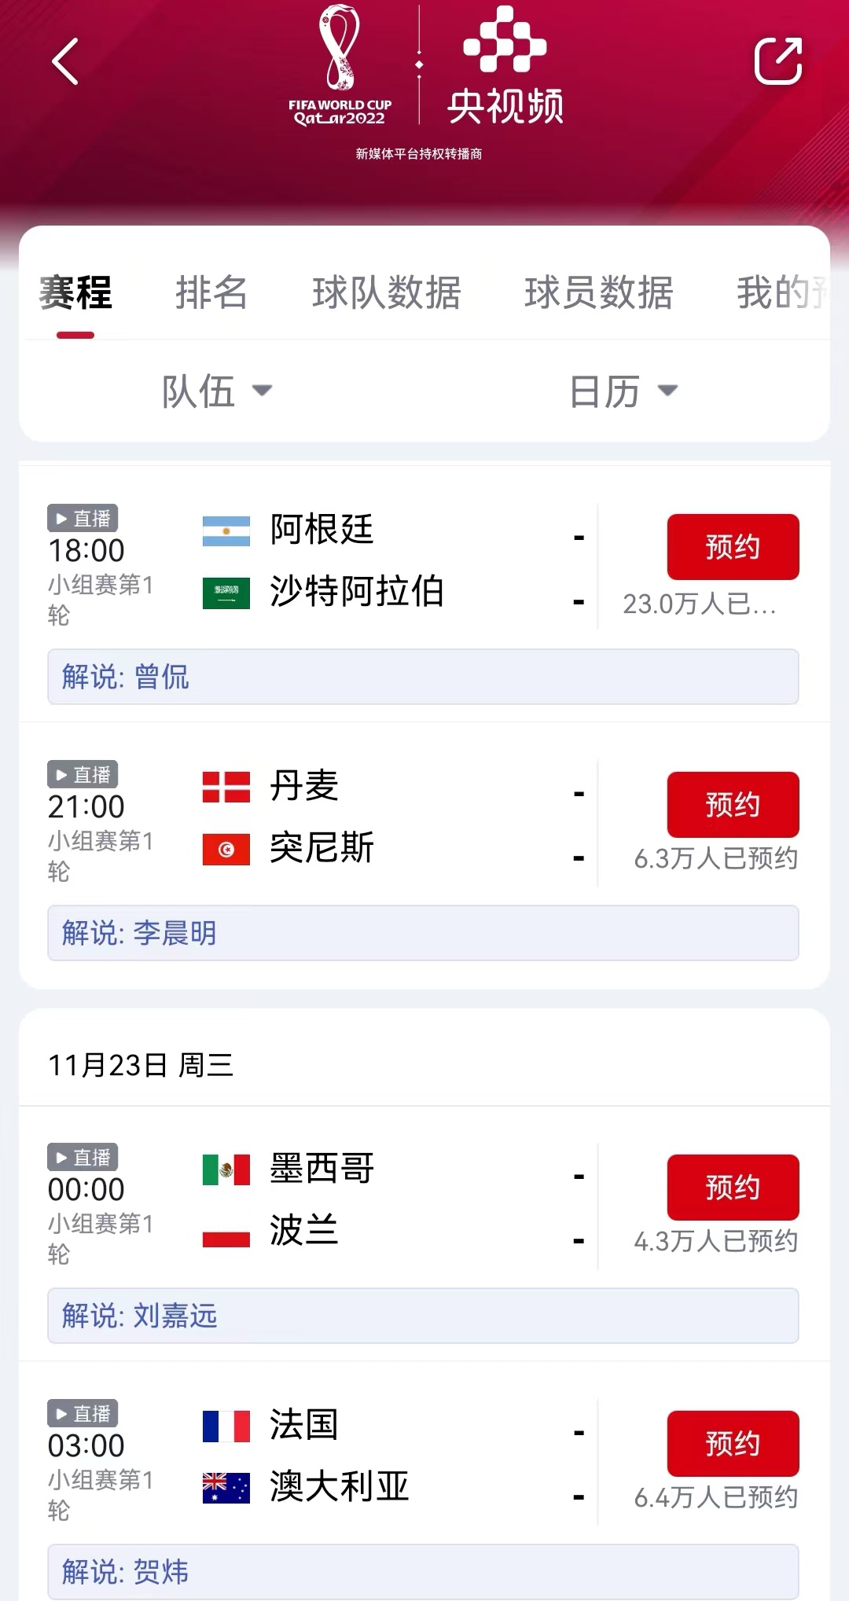This screenshot has height=1601, width=849.
Task: Open the 队伍 team filter dropdown
Action: point(216,391)
